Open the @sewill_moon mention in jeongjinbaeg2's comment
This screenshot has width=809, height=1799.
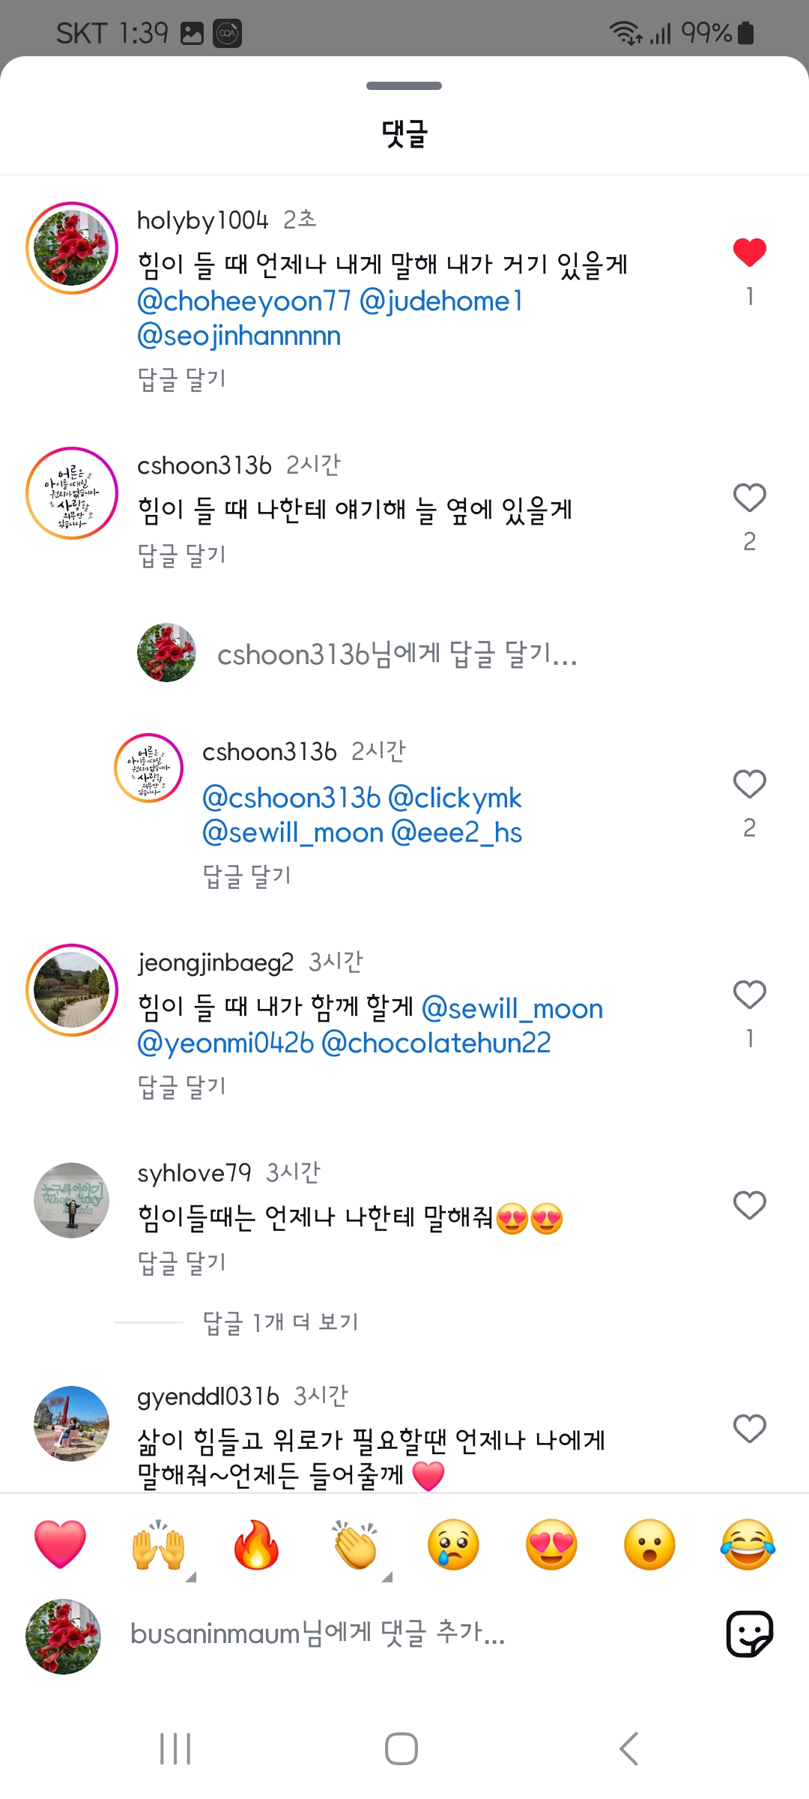512,1009
